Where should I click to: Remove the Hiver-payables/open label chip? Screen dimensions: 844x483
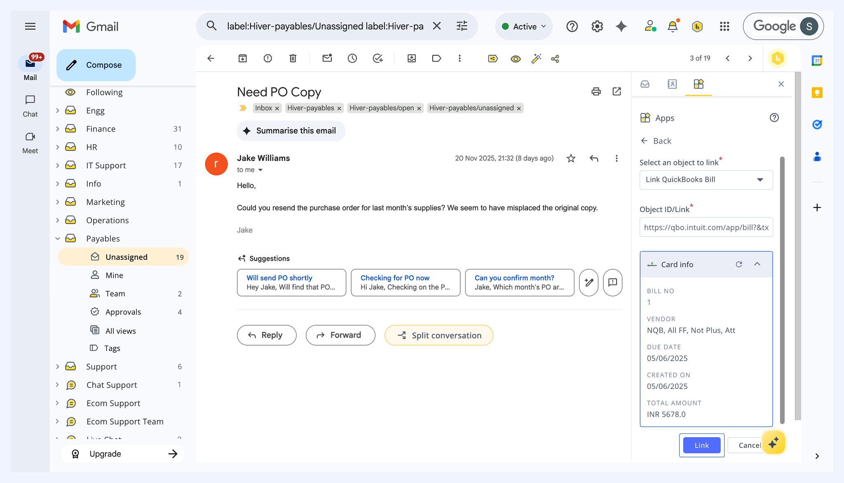(419, 108)
